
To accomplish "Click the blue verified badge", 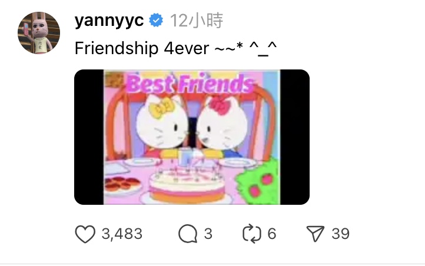I will point(156,21).
